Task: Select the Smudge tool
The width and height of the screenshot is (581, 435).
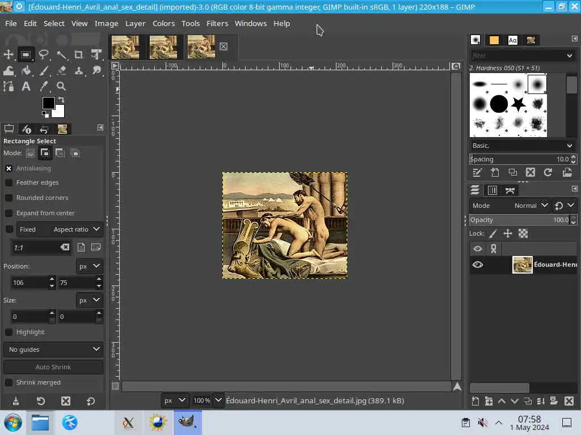Action: tap(96, 70)
